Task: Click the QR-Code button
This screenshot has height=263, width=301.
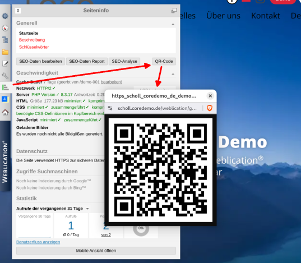Action: [x=164, y=61]
